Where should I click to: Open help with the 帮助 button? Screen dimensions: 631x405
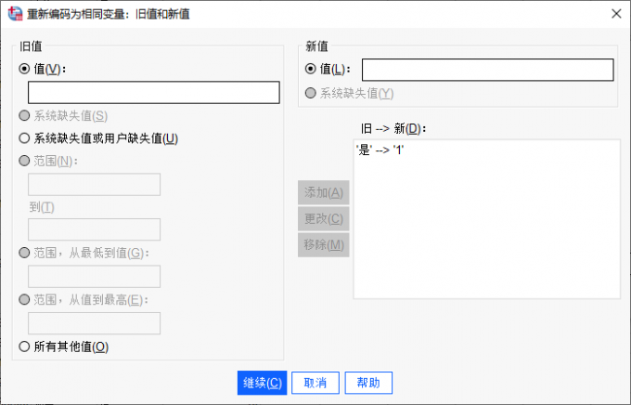(368, 383)
